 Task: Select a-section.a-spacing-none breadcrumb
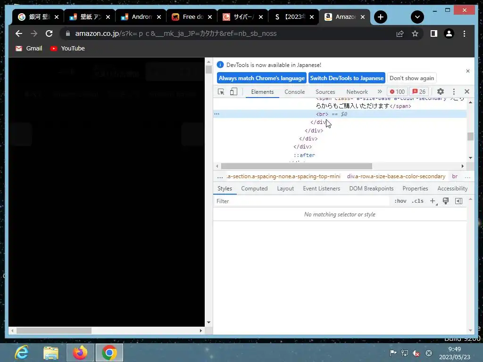coord(283,176)
